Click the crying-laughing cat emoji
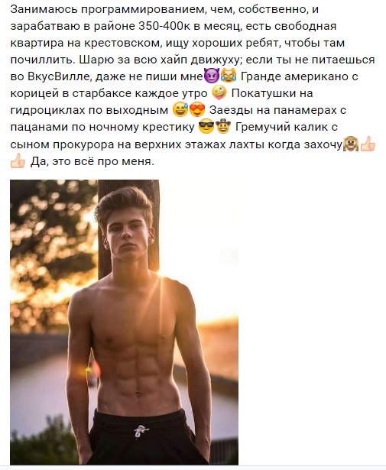The height and width of the screenshot is (470, 386). 229,76
